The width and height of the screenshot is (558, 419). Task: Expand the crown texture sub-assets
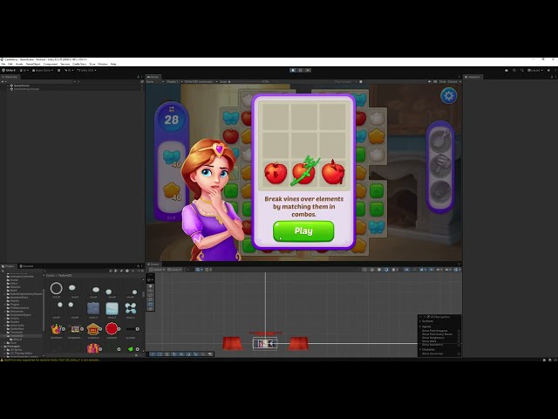(x=64, y=329)
